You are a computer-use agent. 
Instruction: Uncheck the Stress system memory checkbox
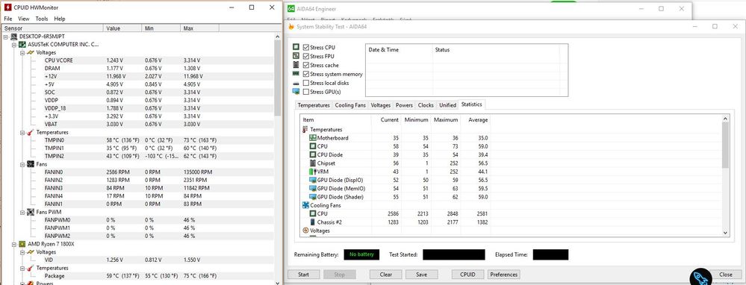tap(306, 74)
